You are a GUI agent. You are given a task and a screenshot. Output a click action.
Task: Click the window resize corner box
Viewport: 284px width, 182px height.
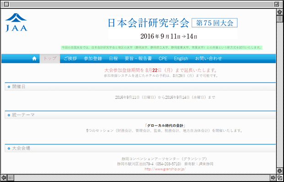point(280,177)
